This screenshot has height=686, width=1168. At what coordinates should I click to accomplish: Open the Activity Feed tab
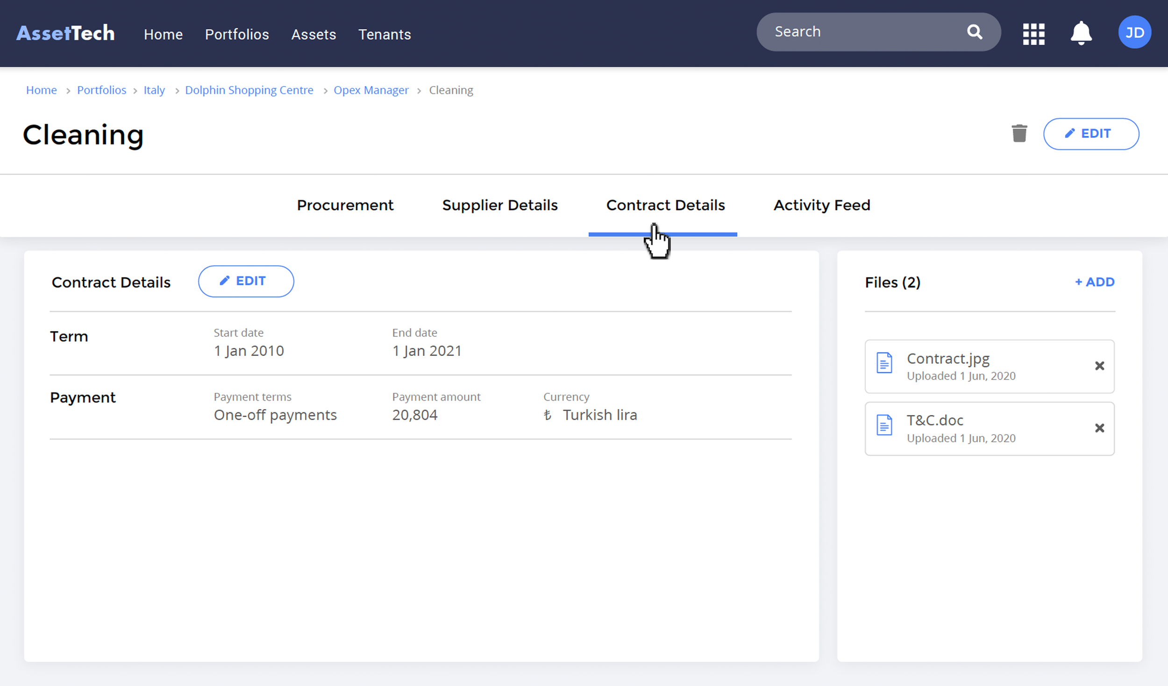(821, 205)
